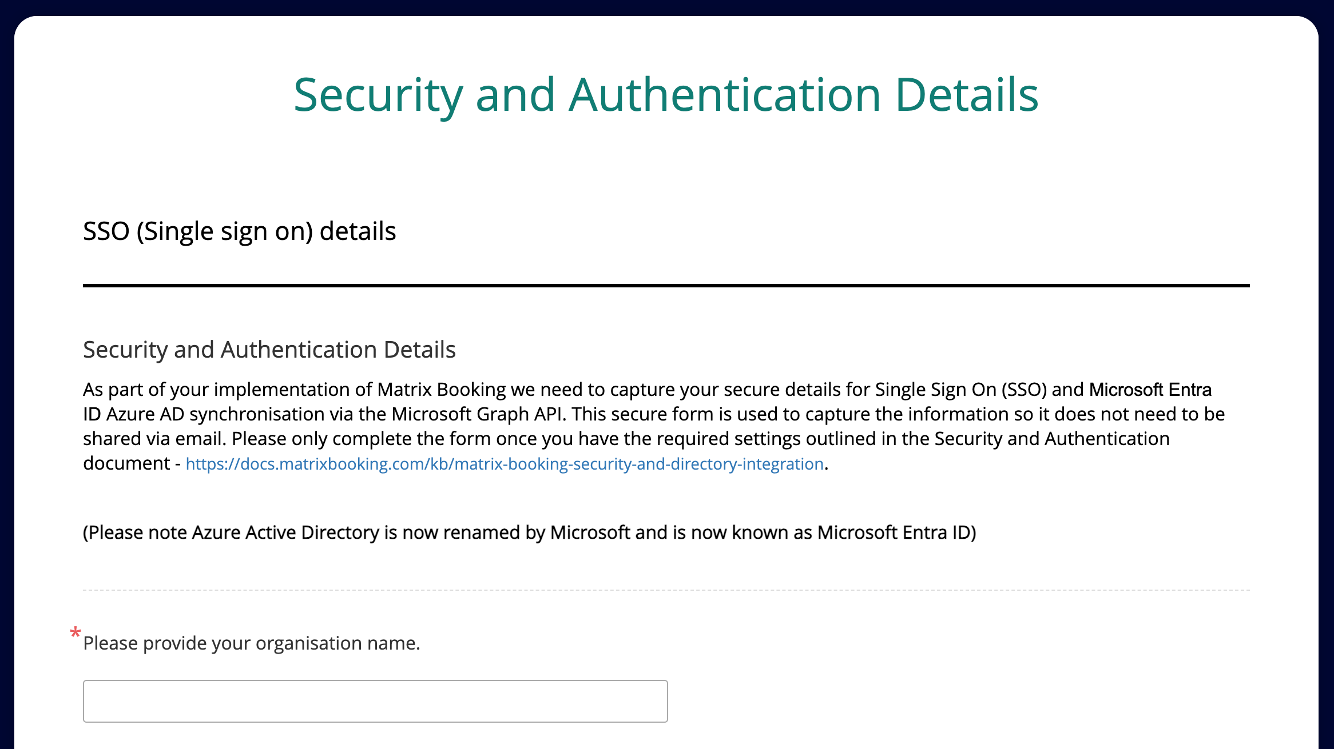Open the docs.matrixbooking.com security integration link

504,464
